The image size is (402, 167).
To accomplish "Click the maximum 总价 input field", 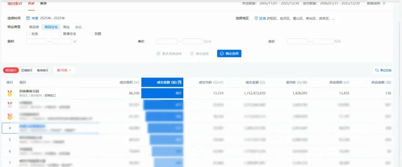I will click(323, 42).
